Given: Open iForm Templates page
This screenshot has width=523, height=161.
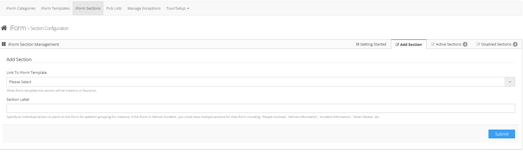Looking at the screenshot, I should [55, 8].
